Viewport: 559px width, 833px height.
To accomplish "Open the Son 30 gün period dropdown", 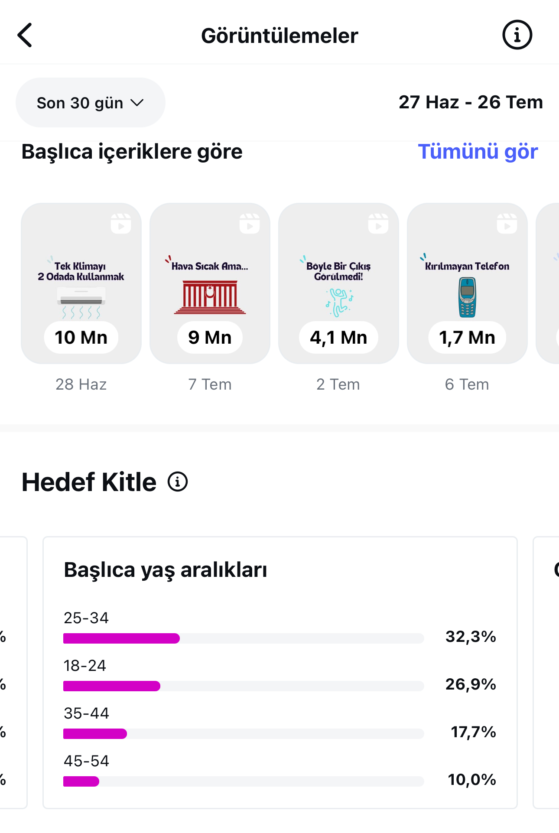I will (91, 103).
